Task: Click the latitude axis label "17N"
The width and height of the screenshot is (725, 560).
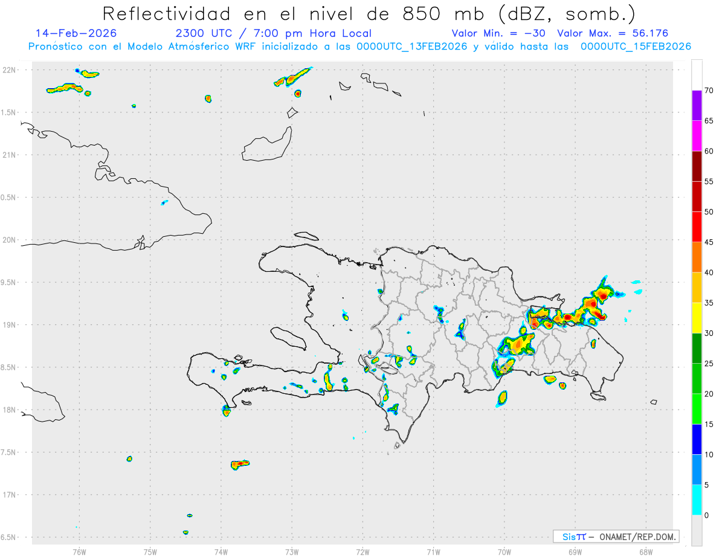Action: click(x=10, y=495)
